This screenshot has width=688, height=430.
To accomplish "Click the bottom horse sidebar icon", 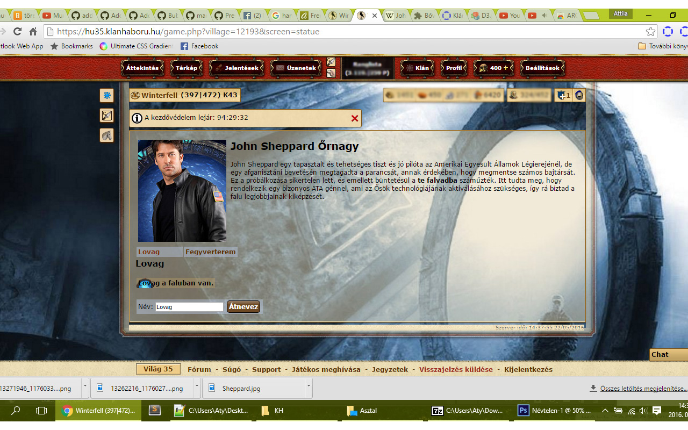I will pos(107,135).
